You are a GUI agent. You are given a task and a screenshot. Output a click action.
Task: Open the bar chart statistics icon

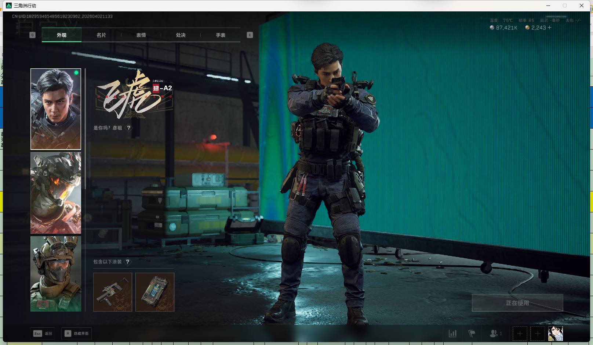(x=453, y=334)
